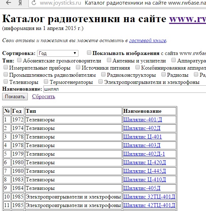This screenshot has height=211, width=206.
Task: Check Измерительные приборы type
Action: tap(5, 67)
